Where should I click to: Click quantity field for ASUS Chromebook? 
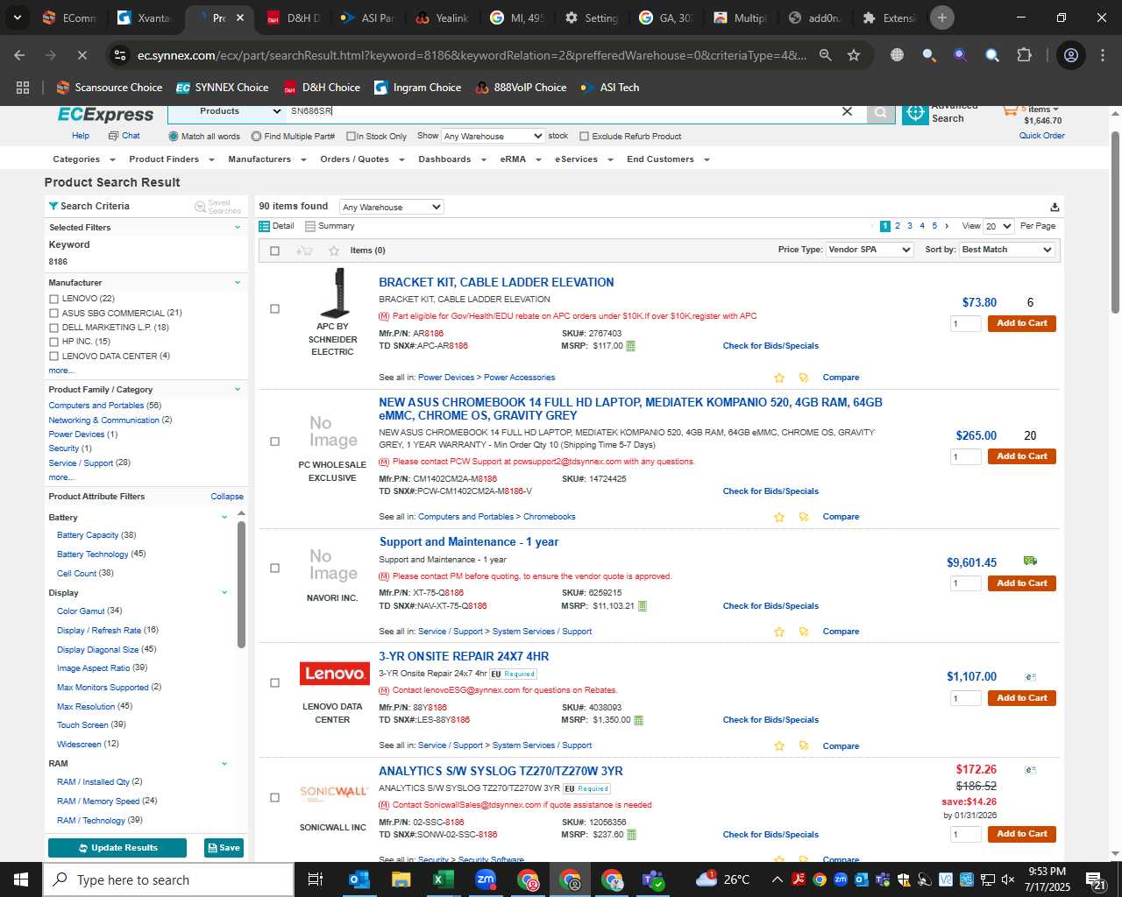point(965,457)
